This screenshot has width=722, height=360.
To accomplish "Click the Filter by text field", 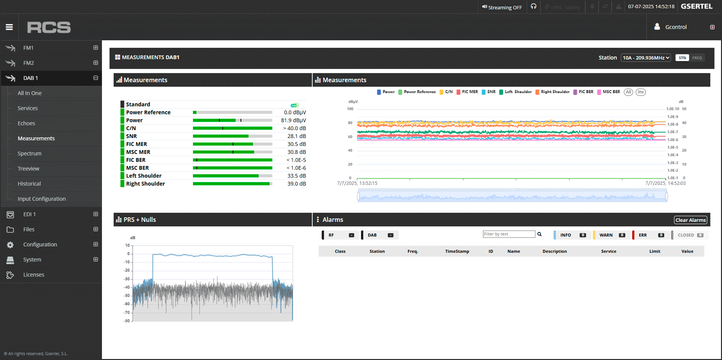I will pyautogui.click(x=508, y=234).
